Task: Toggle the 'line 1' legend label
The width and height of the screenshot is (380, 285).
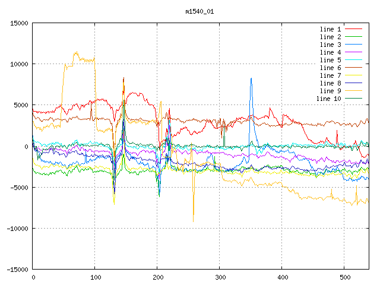Action: coord(330,29)
